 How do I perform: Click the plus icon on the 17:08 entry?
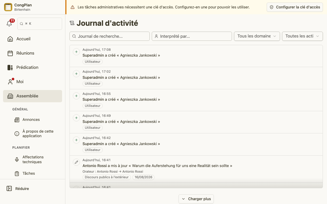click(76, 52)
